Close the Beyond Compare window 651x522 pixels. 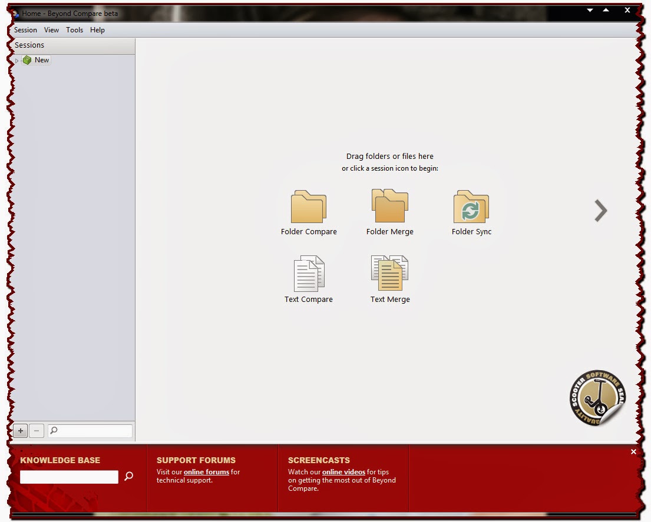coord(627,10)
